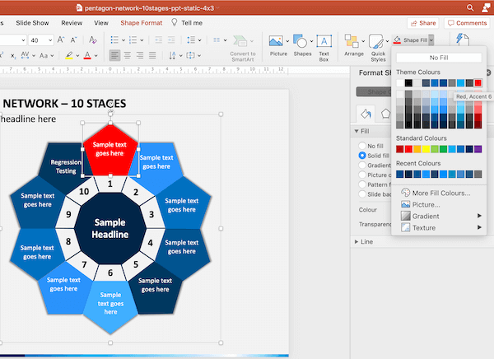The height and width of the screenshot is (359, 494).
Task: Align text left
Action: (114, 55)
